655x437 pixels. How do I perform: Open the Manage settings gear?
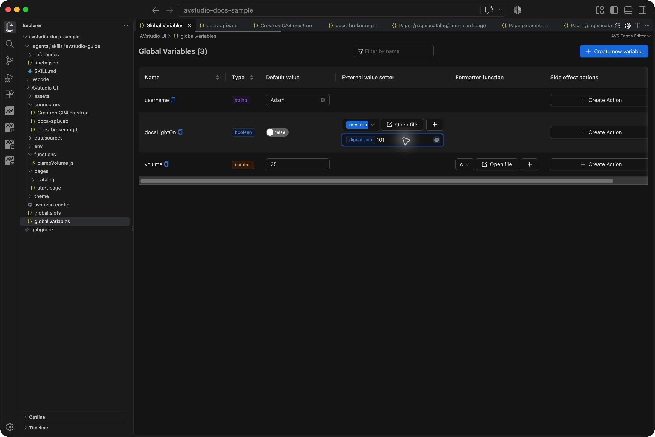(10, 427)
